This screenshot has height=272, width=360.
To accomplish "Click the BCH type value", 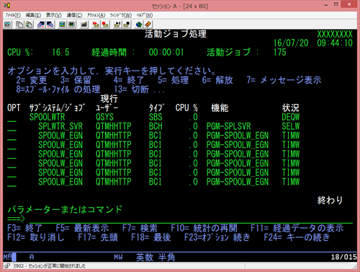I will tap(156, 126).
